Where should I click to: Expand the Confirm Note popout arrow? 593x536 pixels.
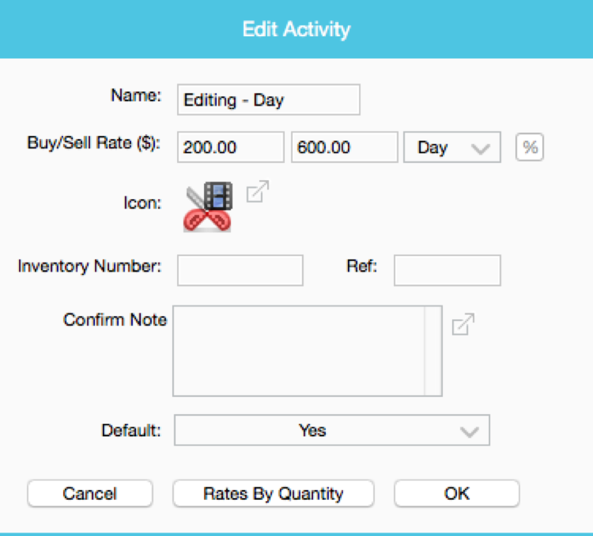coord(463,325)
